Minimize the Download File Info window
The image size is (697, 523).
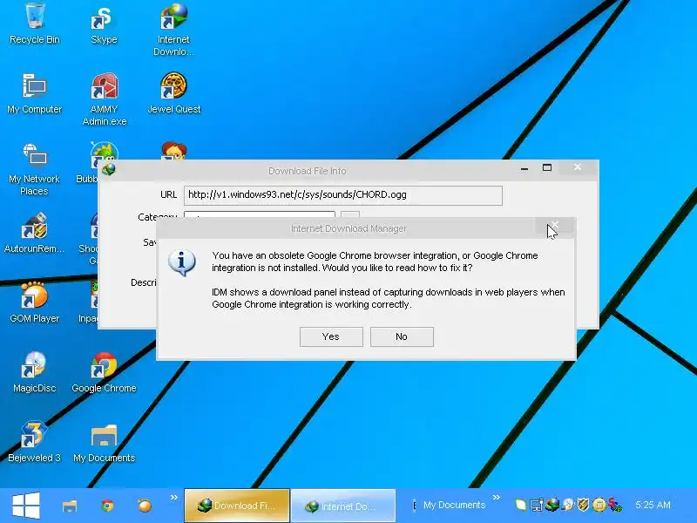524,168
